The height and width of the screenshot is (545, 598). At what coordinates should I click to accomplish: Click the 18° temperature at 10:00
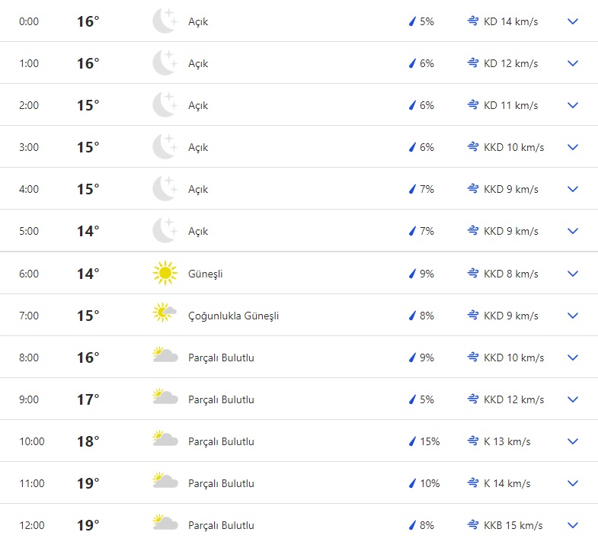coord(88,441)
